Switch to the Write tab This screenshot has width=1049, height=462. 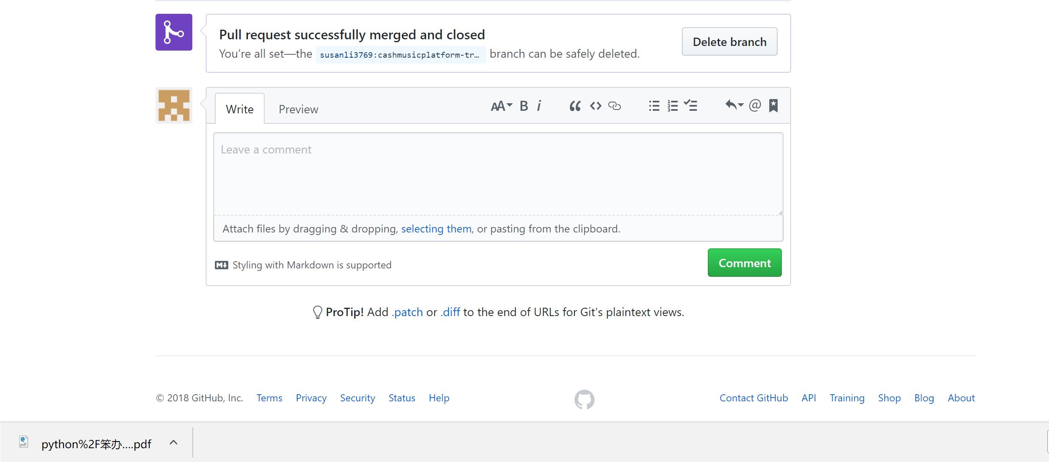240,109
